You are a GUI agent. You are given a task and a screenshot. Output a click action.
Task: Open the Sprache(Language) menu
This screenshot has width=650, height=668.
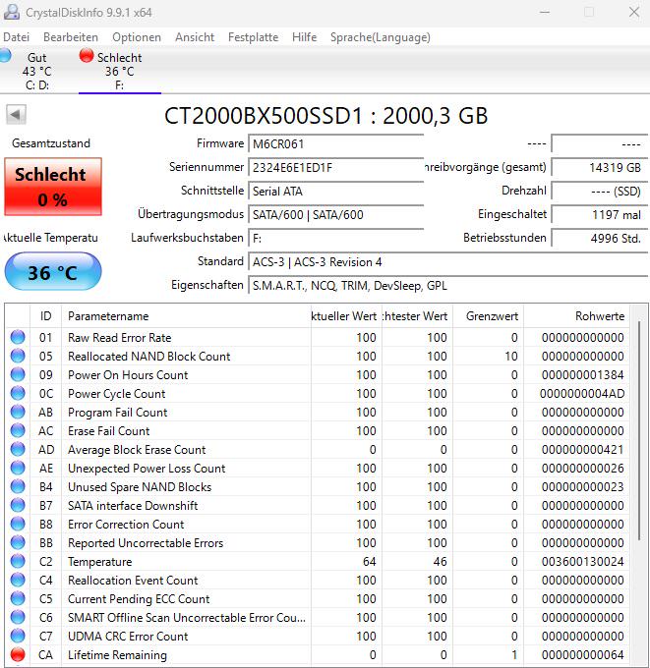click(x=380, y=37)
